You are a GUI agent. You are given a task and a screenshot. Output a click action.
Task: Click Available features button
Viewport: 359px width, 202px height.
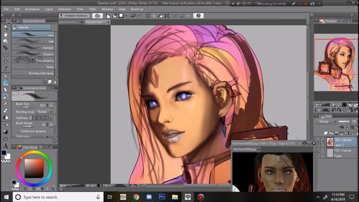tap(74, 16)
